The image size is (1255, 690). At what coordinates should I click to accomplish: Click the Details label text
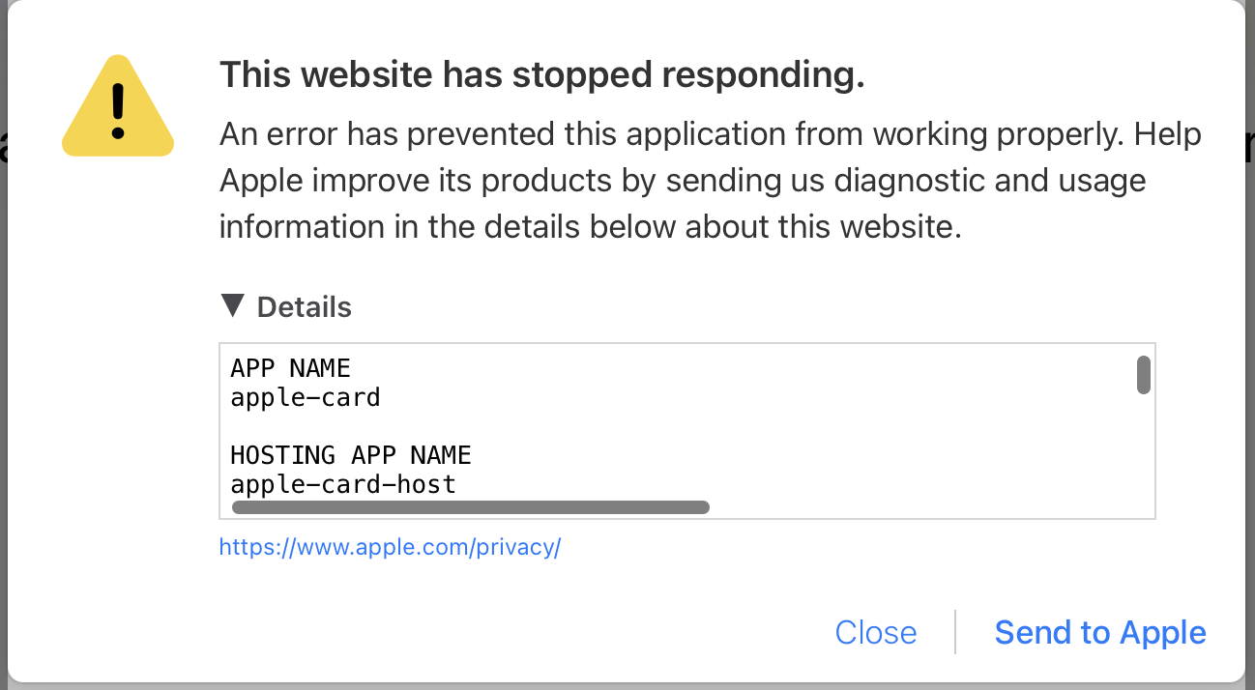pos(304,307)
